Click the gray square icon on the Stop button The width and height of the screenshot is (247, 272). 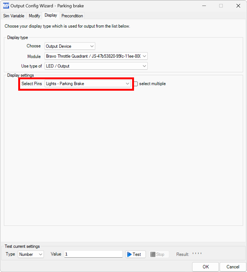153,254
